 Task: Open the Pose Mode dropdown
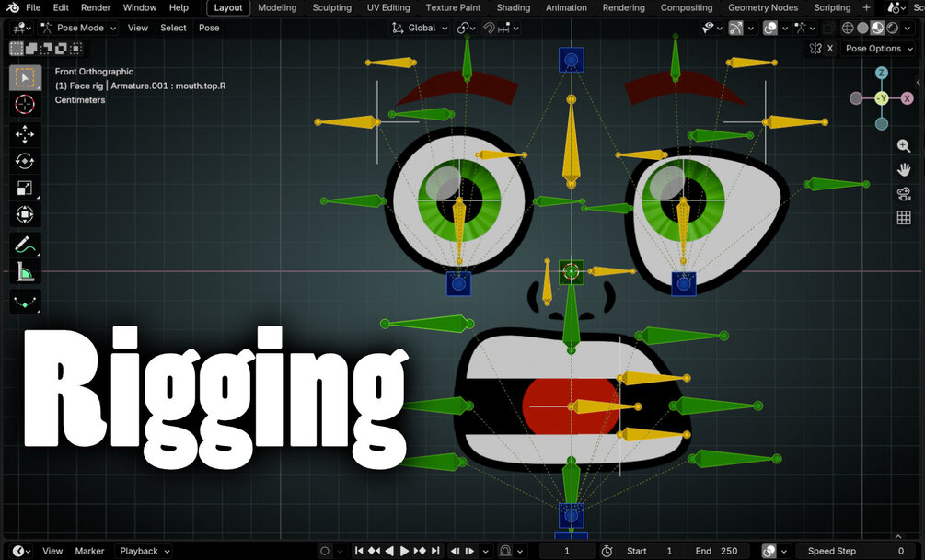(x=78, y=28)
